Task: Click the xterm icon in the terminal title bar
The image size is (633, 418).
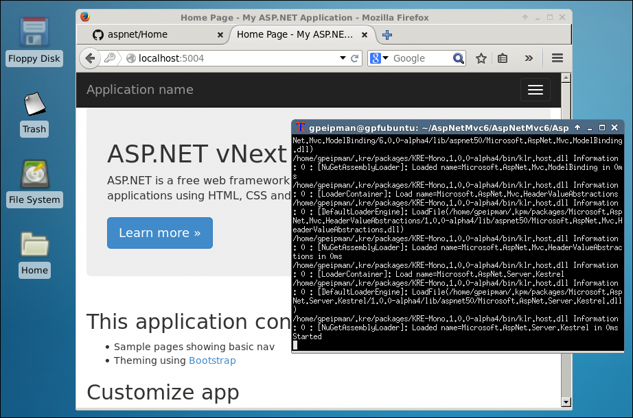Action: (x=300, y=127)
